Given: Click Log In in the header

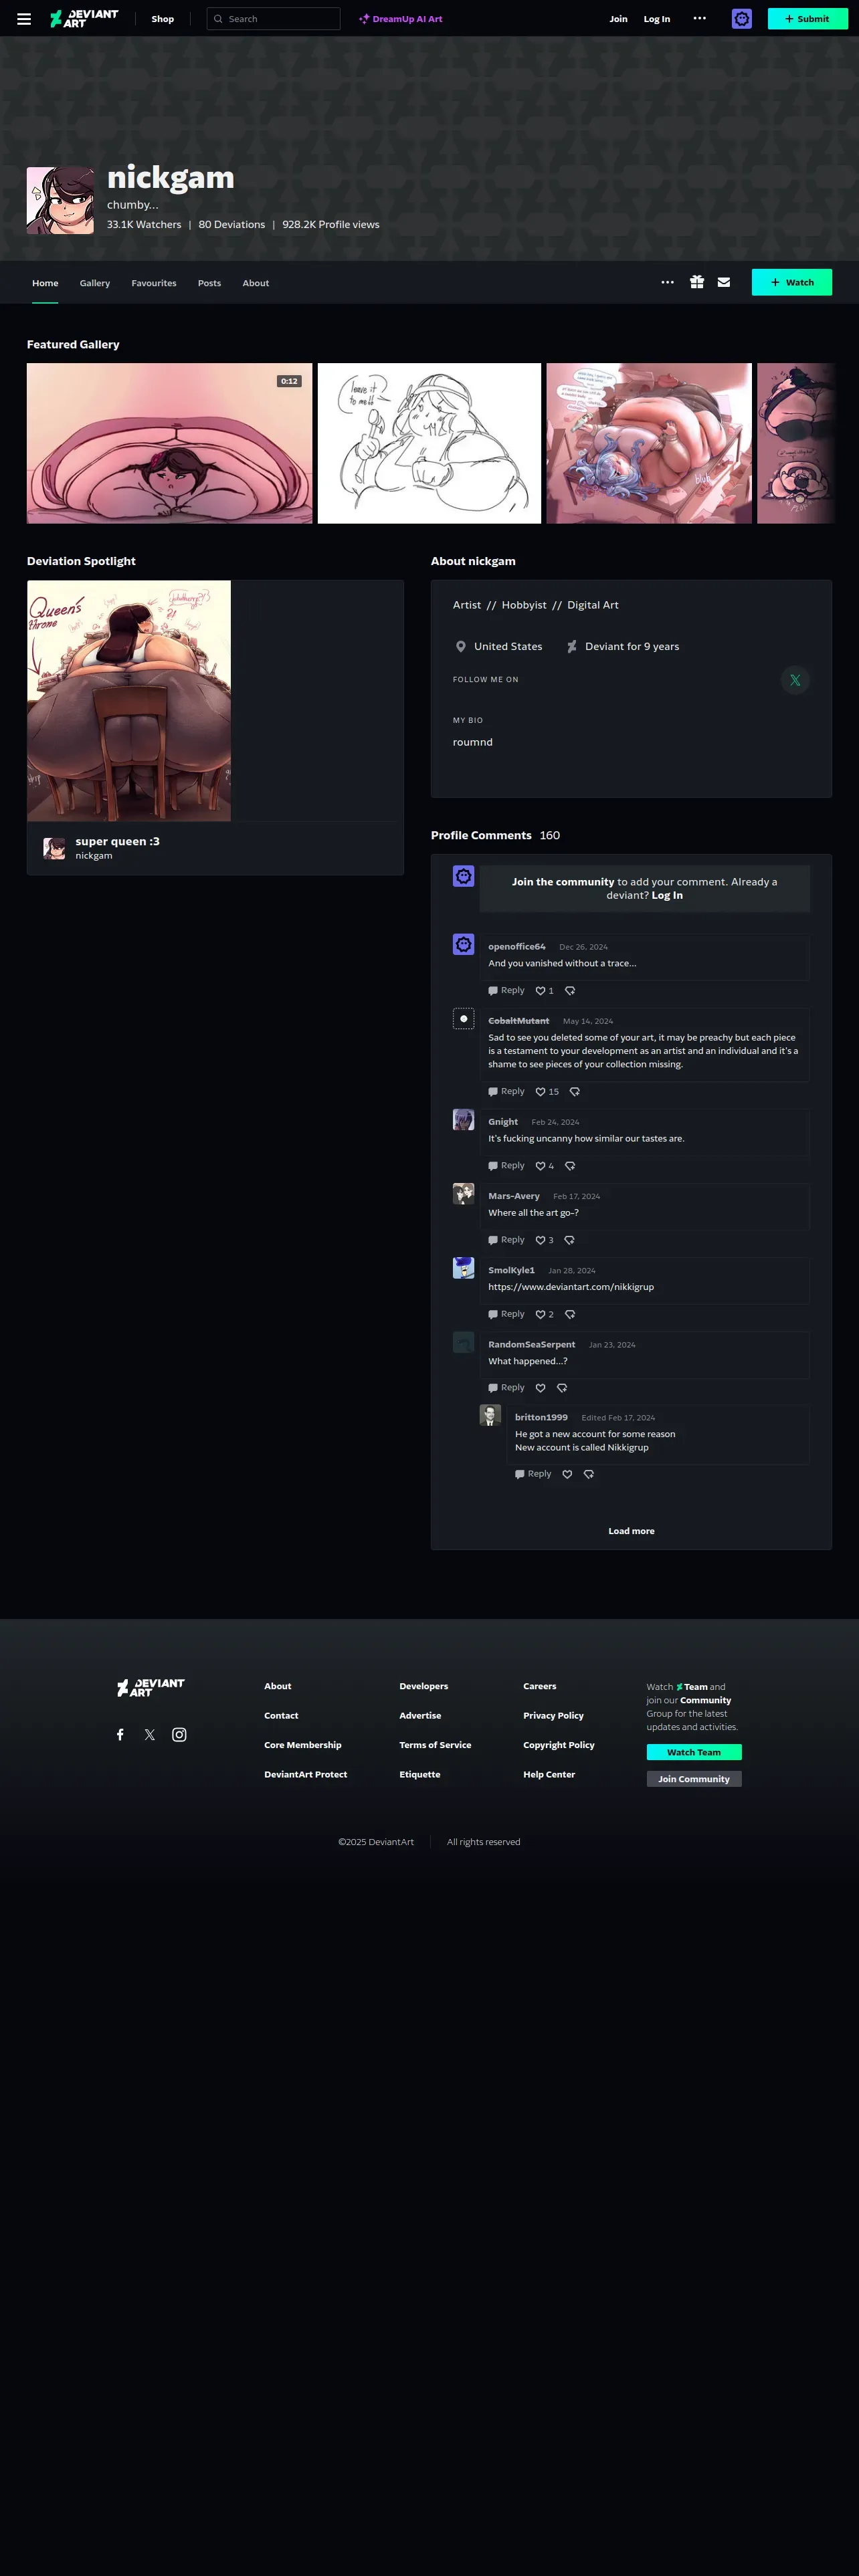Looking at the screenshot, I should [657, 19].
